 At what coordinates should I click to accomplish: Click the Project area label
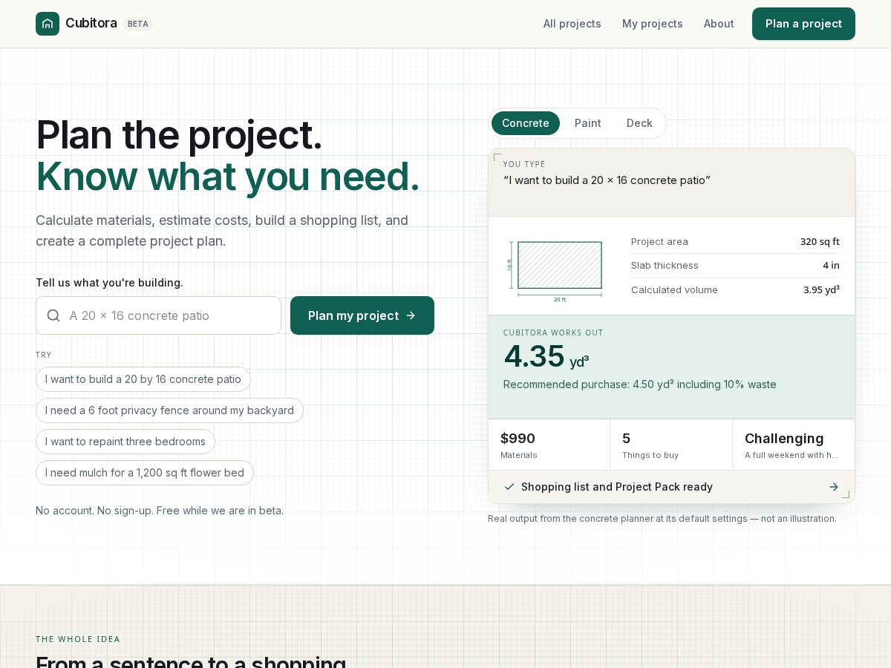click(x=659, y=241)
